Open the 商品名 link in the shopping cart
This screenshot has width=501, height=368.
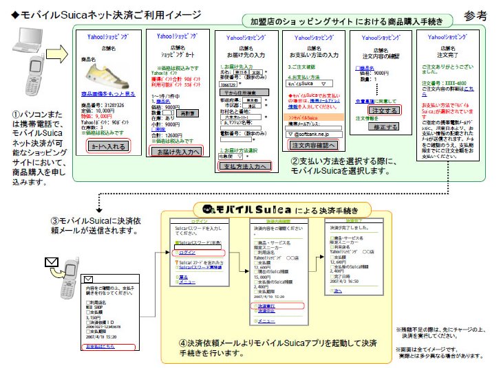coord(163,102)
